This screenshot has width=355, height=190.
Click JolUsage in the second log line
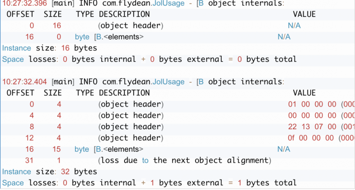point(168,82)
